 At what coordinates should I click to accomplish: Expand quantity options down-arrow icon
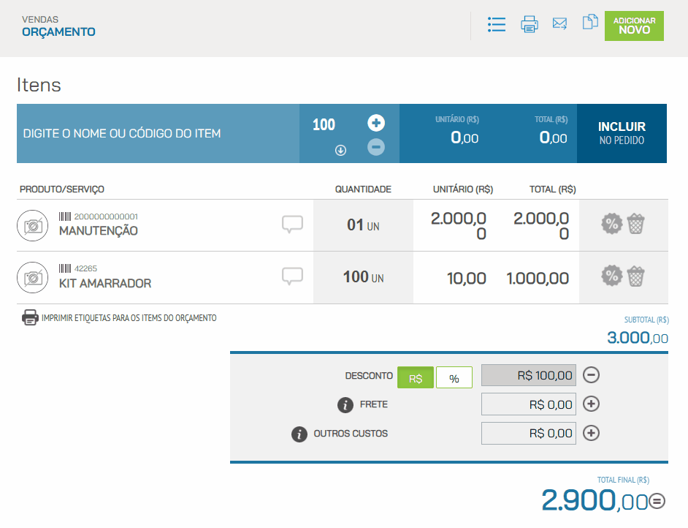pyautogui.click(x=340, y=150)
